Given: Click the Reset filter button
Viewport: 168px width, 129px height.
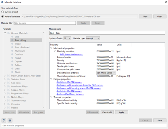Looking at the screenshot, I should (98, 23).
